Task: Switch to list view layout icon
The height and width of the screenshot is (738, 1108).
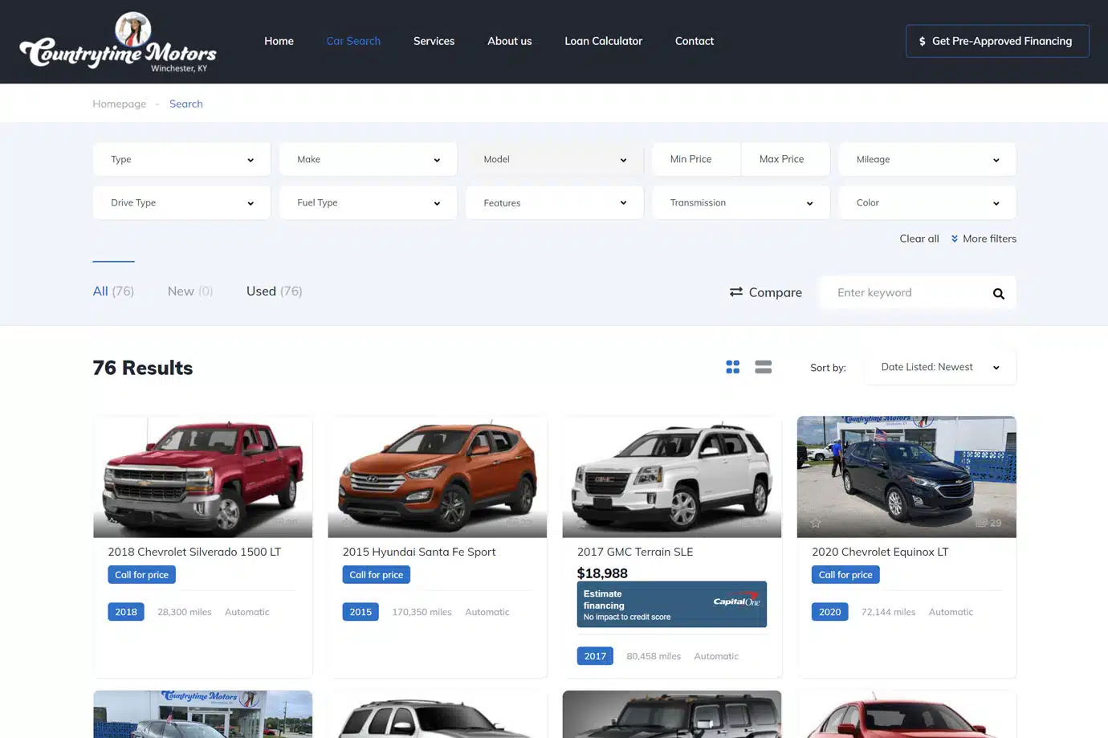Action: pos(763,367)
